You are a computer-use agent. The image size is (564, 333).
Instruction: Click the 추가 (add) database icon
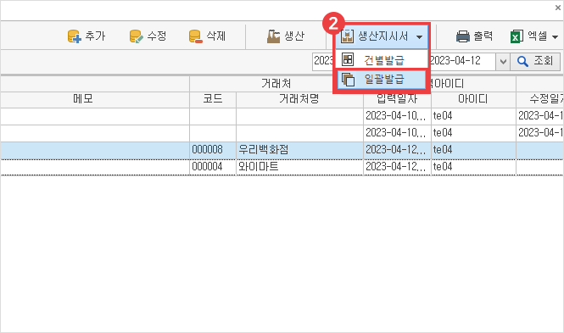75,36
